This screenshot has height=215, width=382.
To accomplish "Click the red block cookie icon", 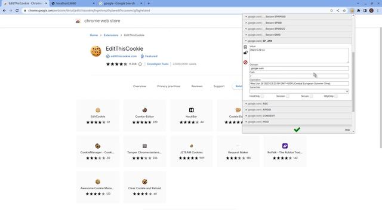I will 245,62.
